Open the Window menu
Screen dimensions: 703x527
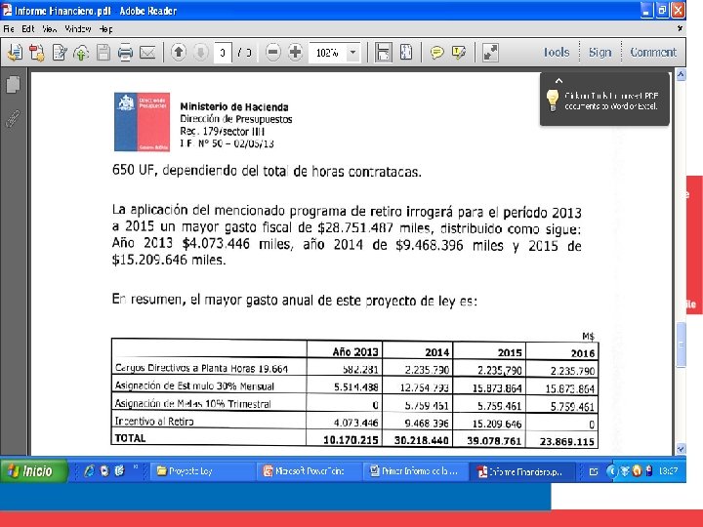click(78, 29)
